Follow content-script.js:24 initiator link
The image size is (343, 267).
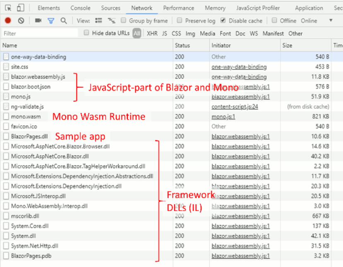[x=235, y=106]
